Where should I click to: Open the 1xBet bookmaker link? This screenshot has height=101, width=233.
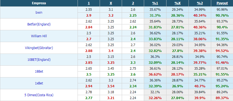pyautogui.click(x=39, y=83)
